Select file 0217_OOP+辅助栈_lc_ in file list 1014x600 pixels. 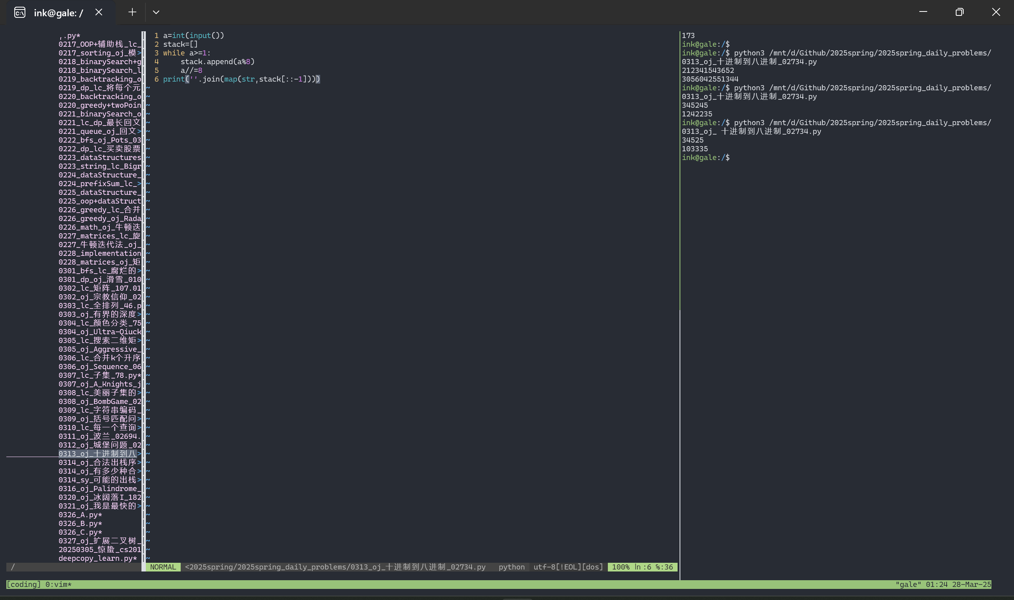[x=100, y=44]
